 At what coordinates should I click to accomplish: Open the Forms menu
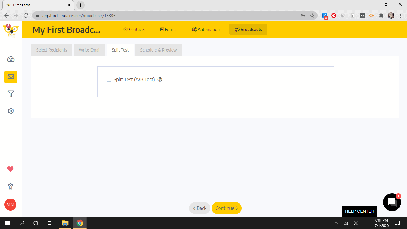tap(168, 30)
